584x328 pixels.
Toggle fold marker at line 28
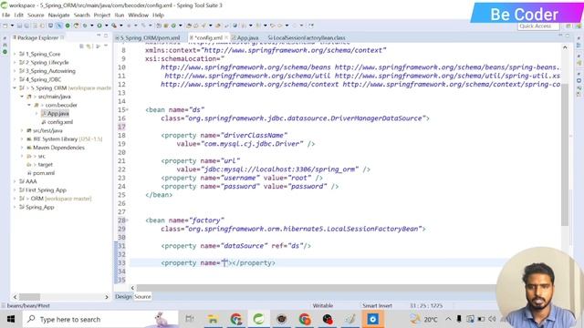point(127,220)
